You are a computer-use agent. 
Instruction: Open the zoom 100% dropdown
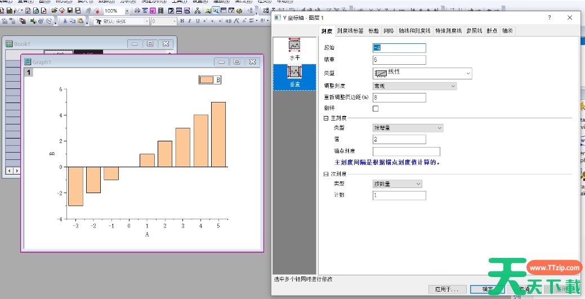pos(127,11)
